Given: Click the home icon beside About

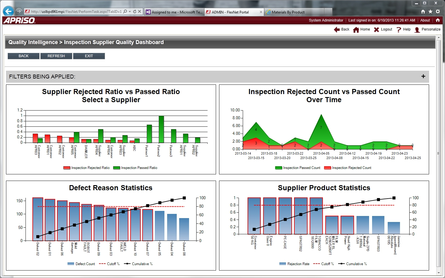Looking at the screenshot, I should (x=438, y=20).
